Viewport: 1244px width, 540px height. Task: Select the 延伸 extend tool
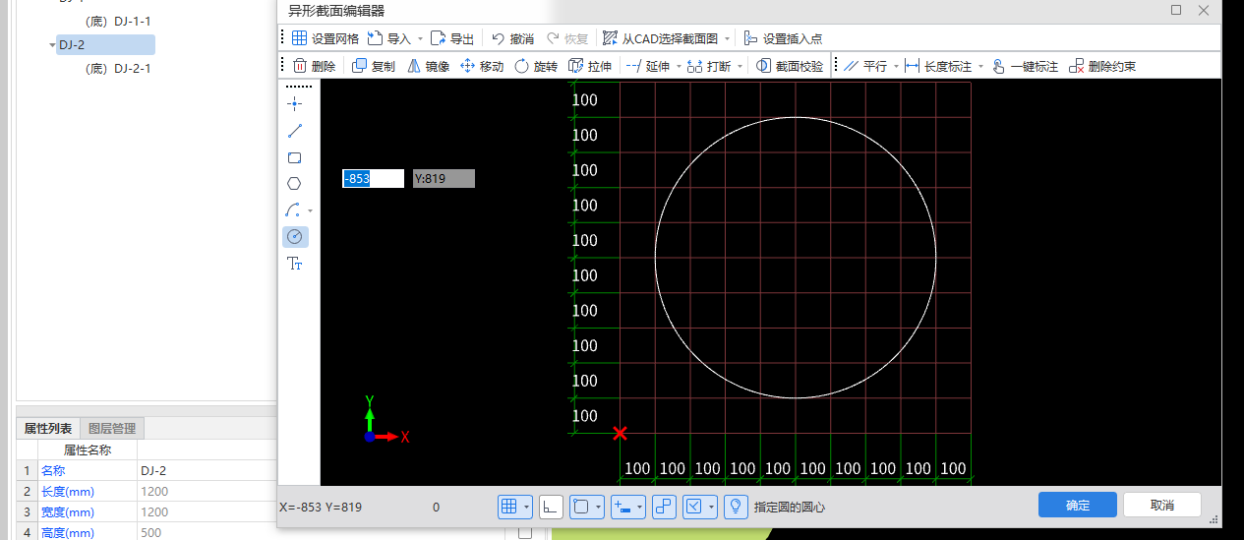point(647,66)
